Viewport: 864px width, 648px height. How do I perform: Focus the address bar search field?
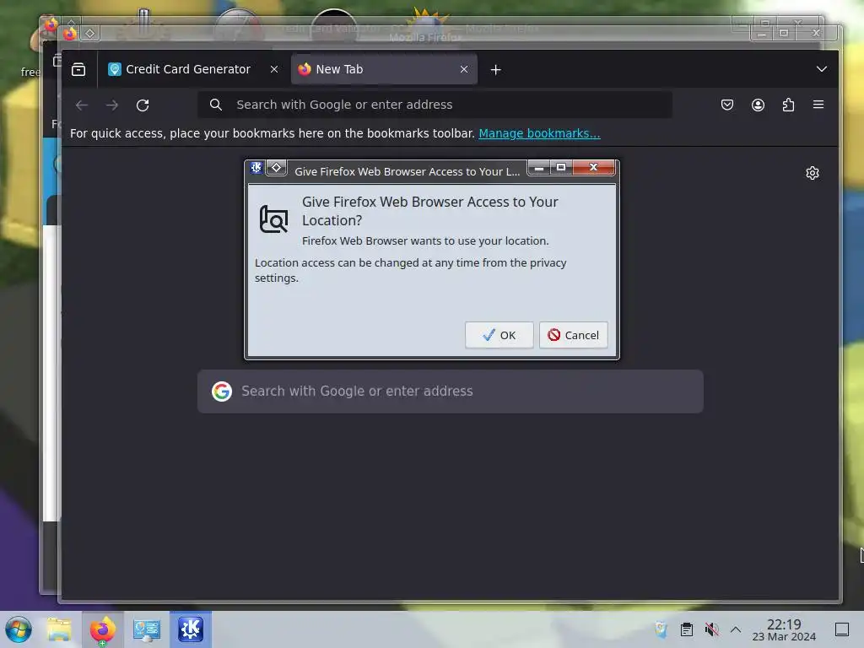click(x=435, y=105)
